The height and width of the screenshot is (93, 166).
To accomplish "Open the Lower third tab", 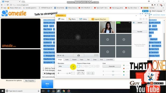I will point(109,60).
